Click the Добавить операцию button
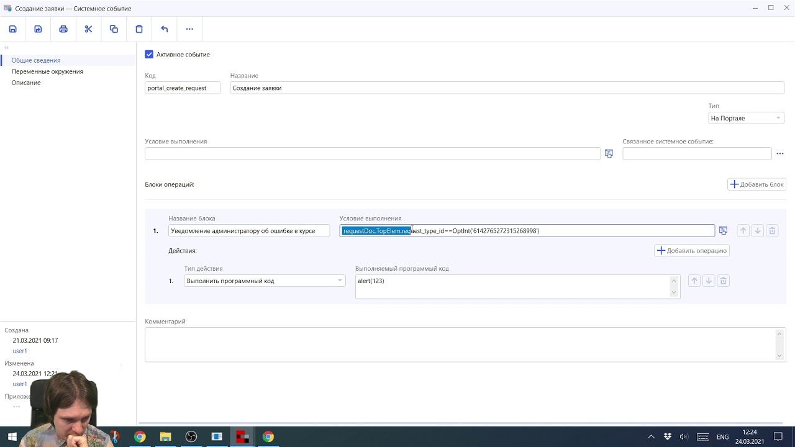The height and width of the screenshot is (447, 795). coord(692,251)
